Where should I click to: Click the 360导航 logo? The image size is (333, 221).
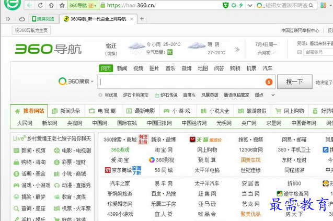(48, 49)
